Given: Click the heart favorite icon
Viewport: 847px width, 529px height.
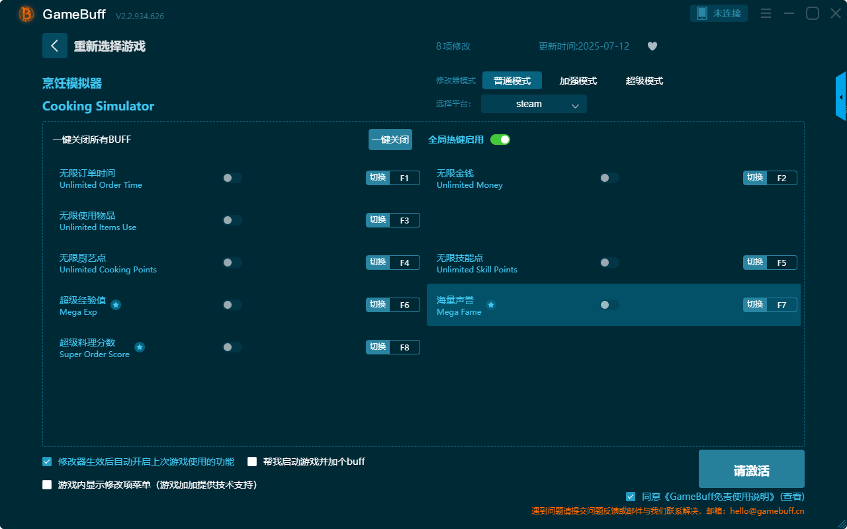Looking at the screenshot, I should [652, 46].
